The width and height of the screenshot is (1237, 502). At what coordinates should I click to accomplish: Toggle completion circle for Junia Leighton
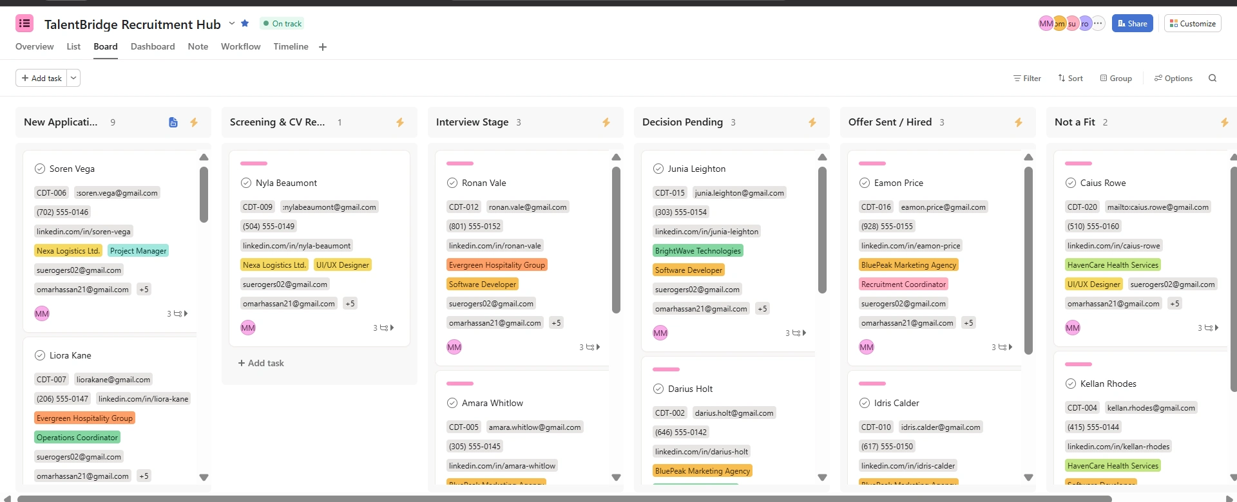[658, 169]
